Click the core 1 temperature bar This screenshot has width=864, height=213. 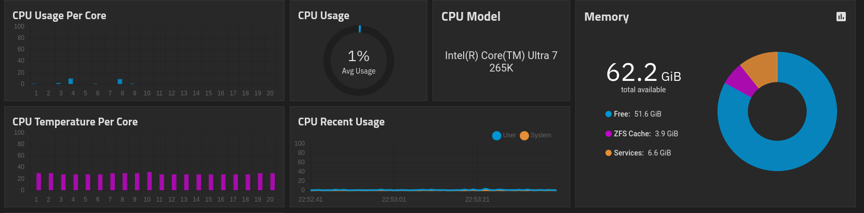tap(38, 182)
